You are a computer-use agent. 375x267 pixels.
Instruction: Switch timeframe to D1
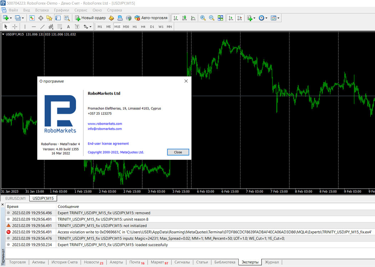point(152,27)
